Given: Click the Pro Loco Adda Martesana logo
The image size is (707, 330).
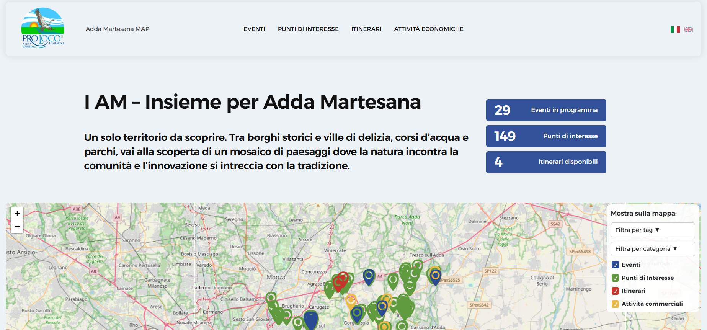Looking at the screenshot, I should tap(42, 28).
